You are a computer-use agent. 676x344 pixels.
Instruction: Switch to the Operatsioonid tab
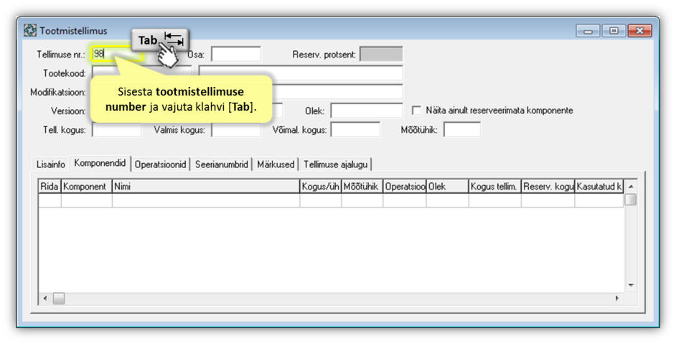[x=160, y=164]
